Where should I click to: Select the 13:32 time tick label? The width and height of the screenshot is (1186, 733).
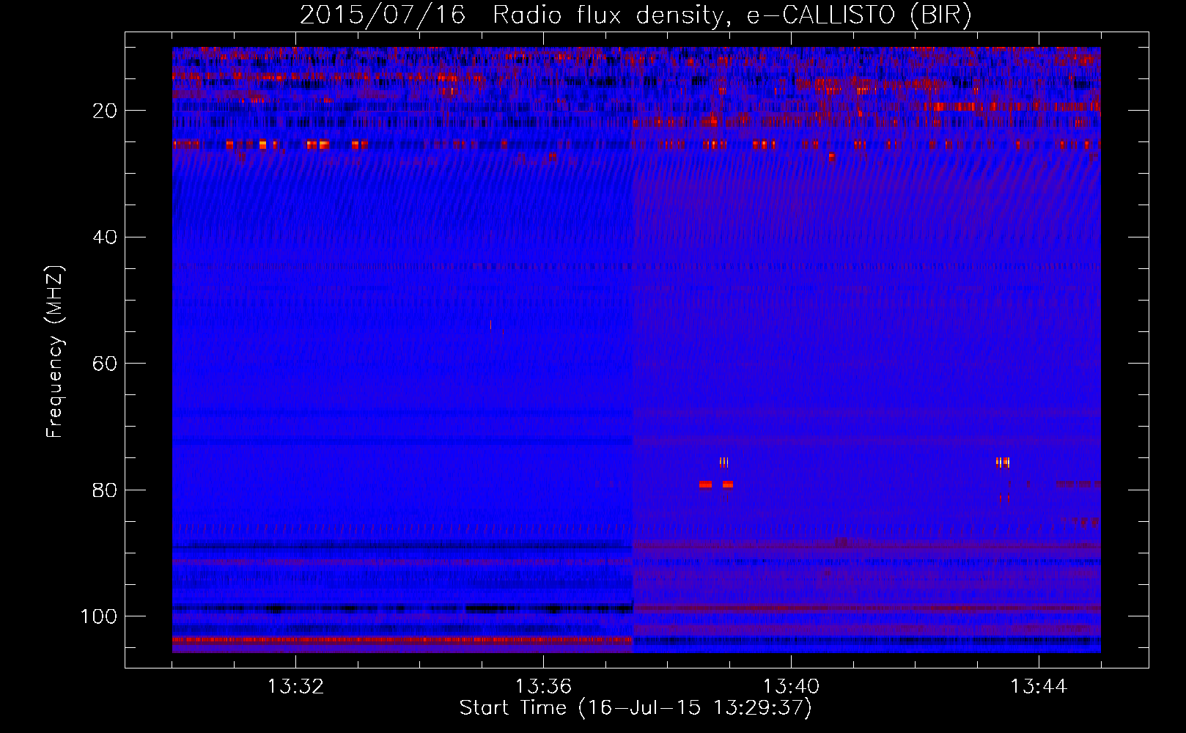pos(295,687)
